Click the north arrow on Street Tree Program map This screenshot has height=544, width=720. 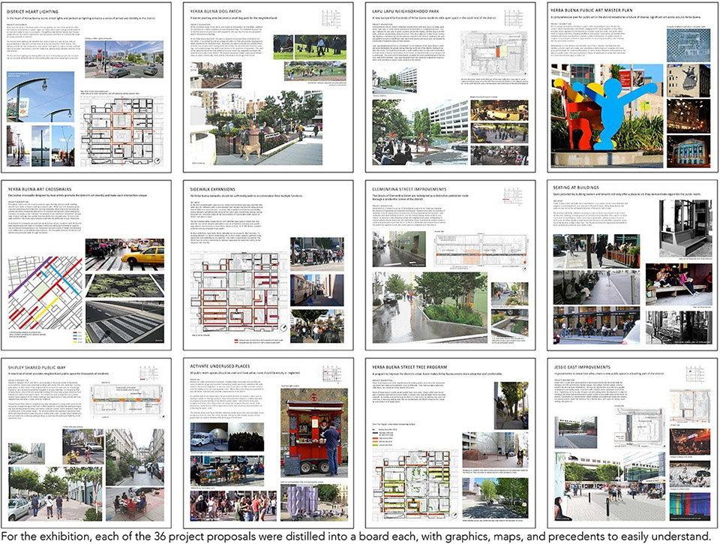click(x=454, y=516)
